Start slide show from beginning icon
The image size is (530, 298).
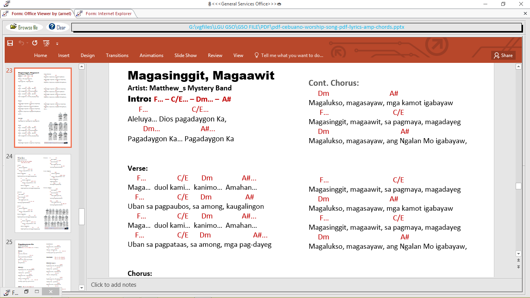[46, 43]
